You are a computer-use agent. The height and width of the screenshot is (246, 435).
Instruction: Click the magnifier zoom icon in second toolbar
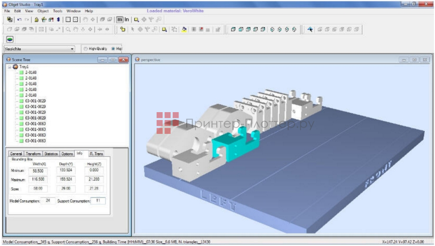[x=68, y=30]
